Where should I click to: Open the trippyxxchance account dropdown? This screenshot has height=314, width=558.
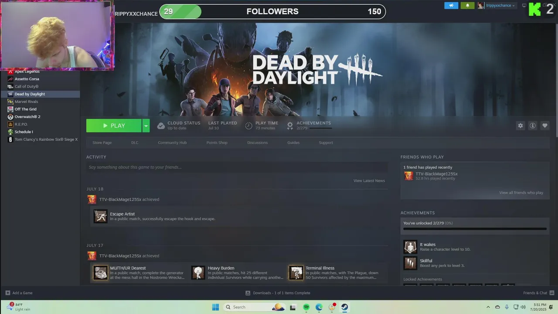point(500,6)
